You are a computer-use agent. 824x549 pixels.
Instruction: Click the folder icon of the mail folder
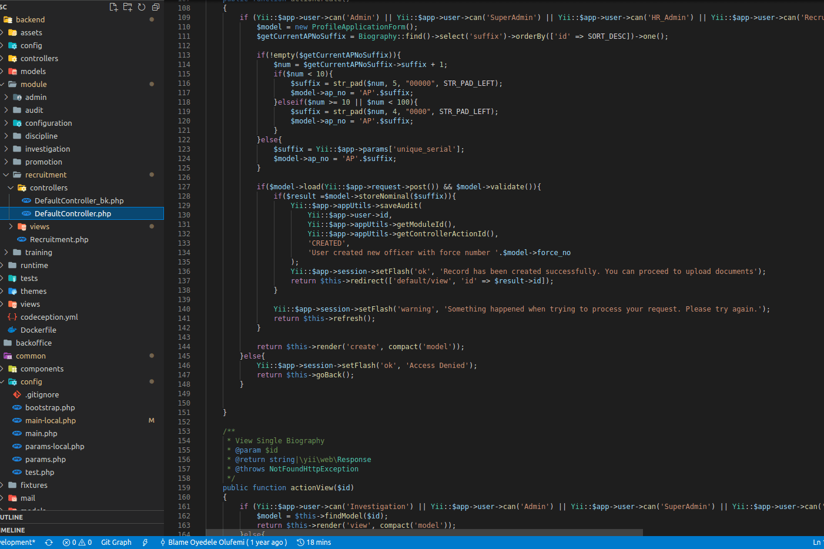pyautogui.click(x=12, y=498)
